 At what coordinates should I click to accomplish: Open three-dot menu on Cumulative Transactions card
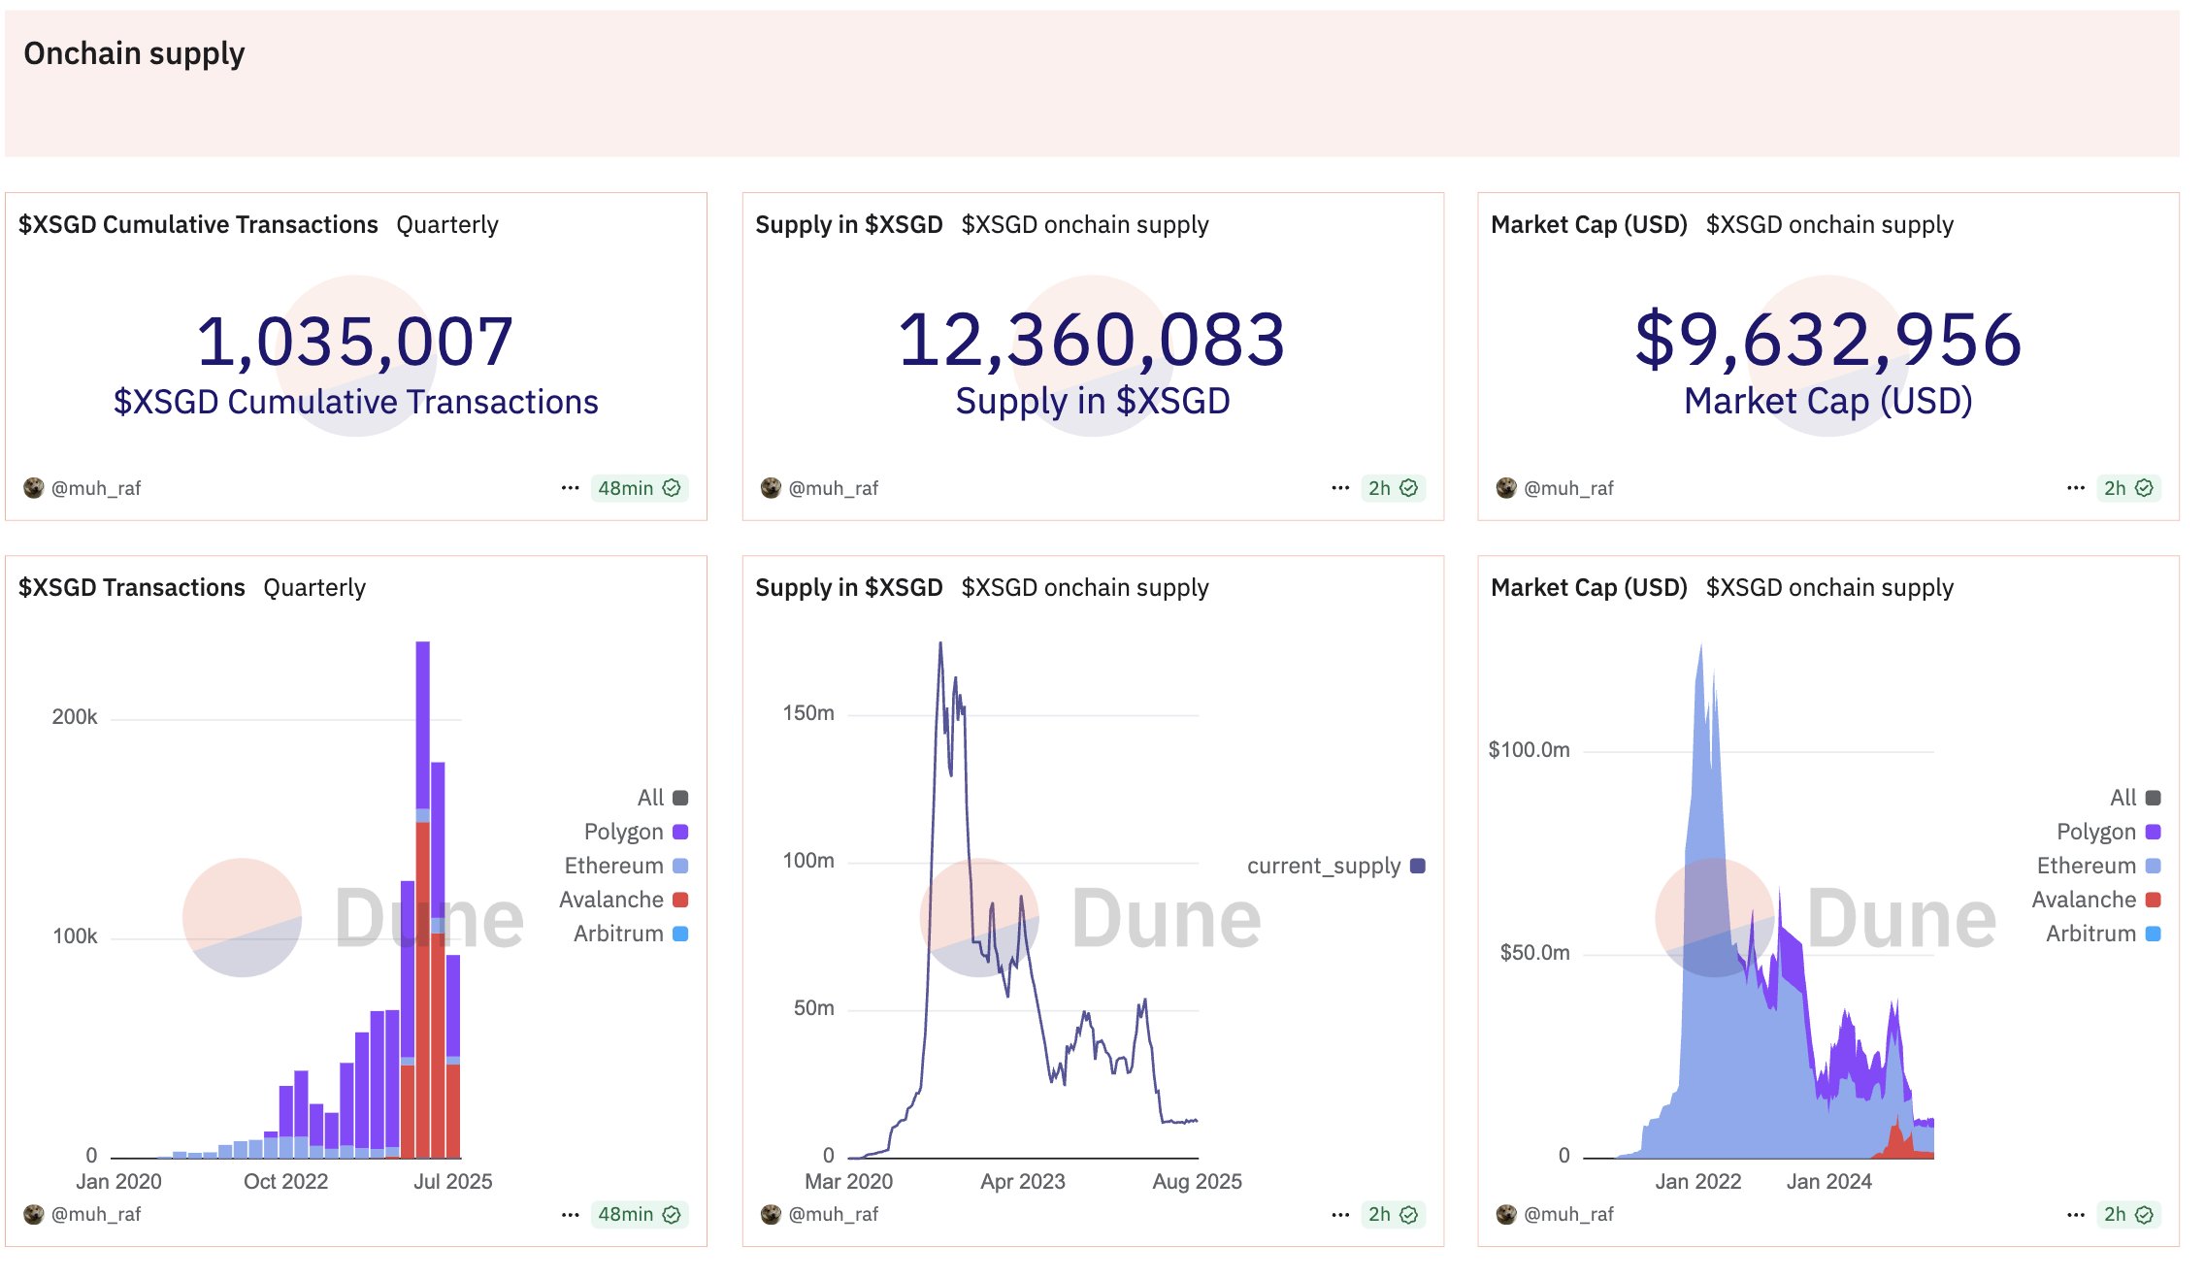point(570,488)
